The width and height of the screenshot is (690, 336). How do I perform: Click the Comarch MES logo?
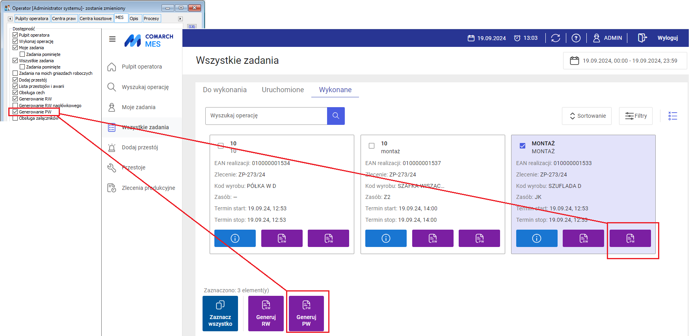click(149, 40)
